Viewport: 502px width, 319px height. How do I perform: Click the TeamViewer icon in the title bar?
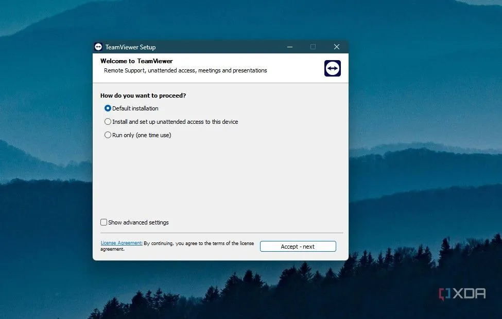pos(98,47)
